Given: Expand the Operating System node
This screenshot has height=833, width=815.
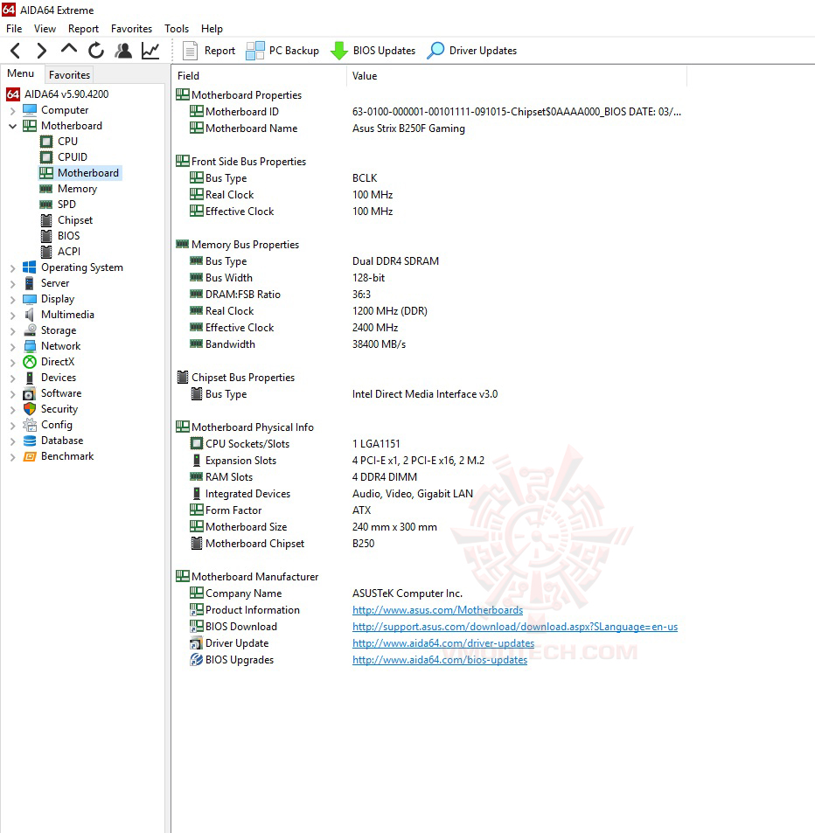Looking at the screenshot, I should coord(13,268).
